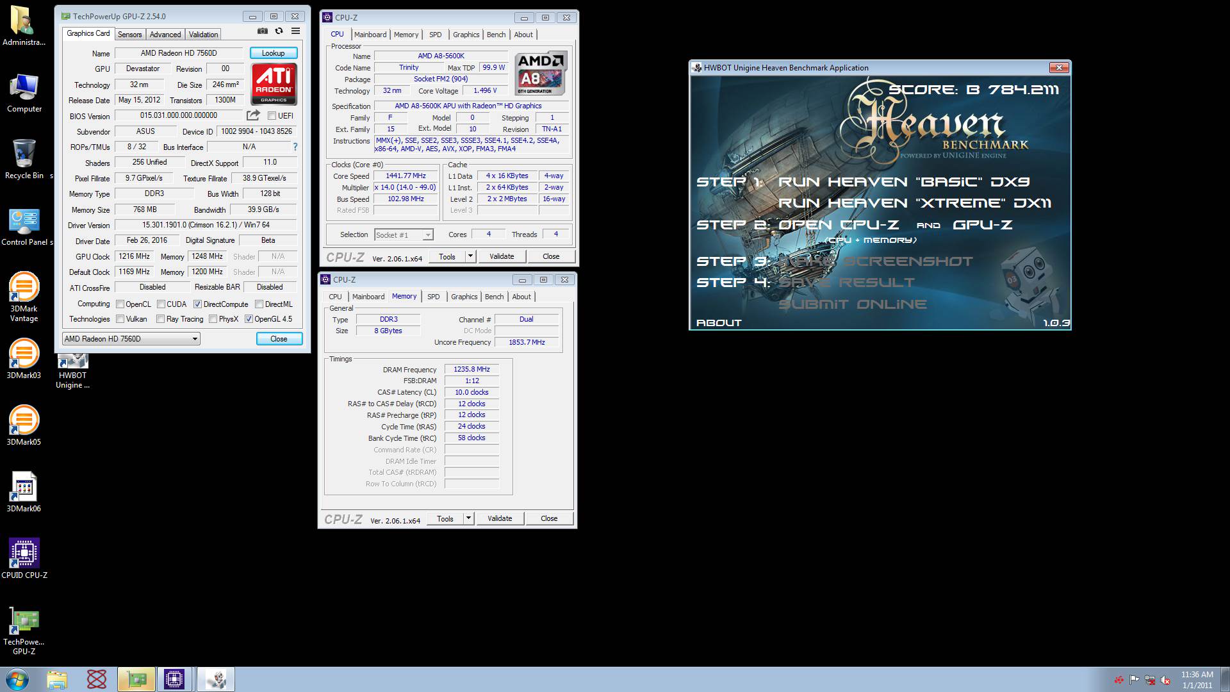
Task: Click the About link in HWBOT Heaven
Action: click(x=719, y=323)
